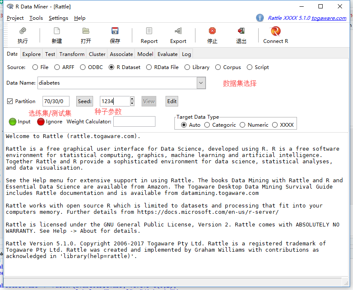Click the Execute (执行) gear icon
The image size is (353, 290).
(22, 31)
